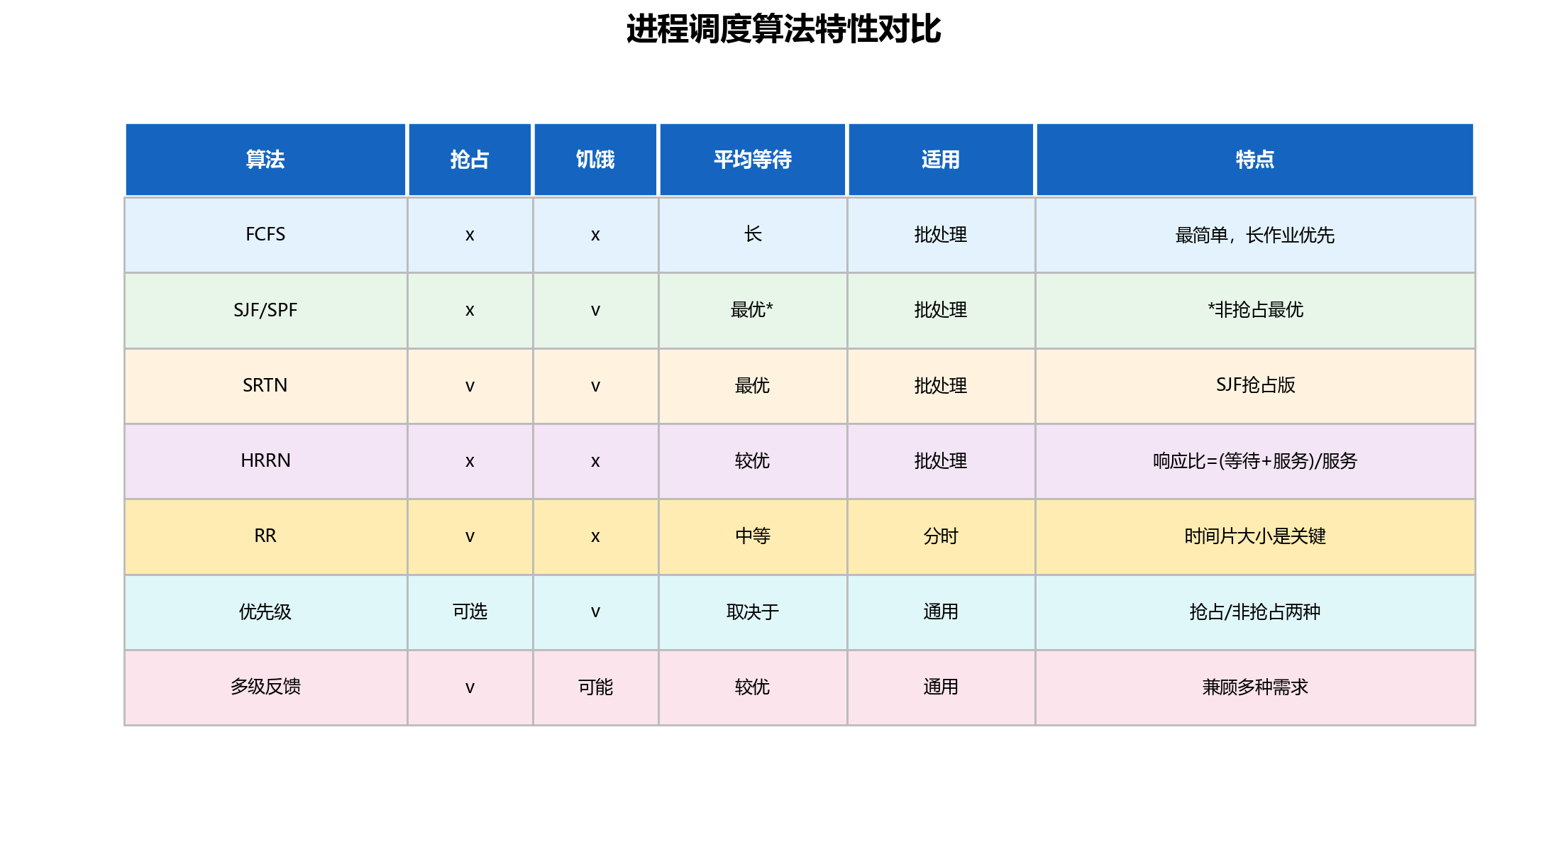This screenshot has width=1568, height=847.
Task: Click 可选 in the 优先级 row
Action: 470,611
